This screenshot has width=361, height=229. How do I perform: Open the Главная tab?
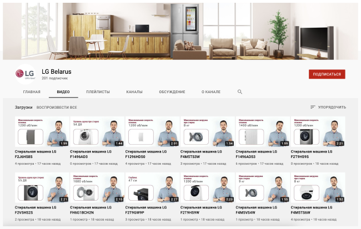coord(32,91)
